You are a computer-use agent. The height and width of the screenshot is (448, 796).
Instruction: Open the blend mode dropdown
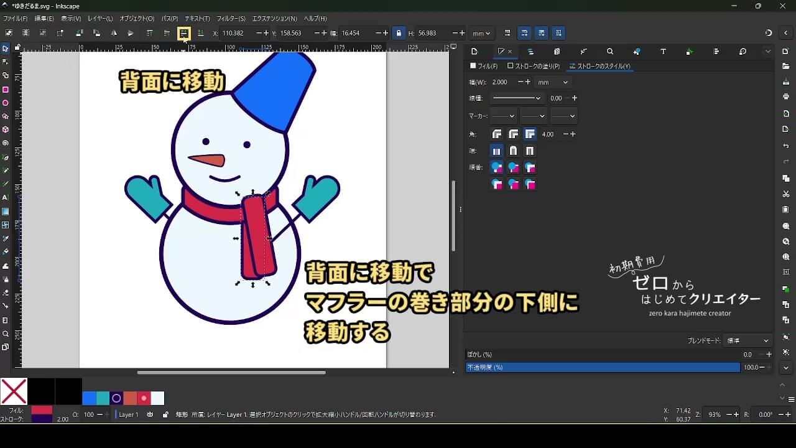[748, 341]
